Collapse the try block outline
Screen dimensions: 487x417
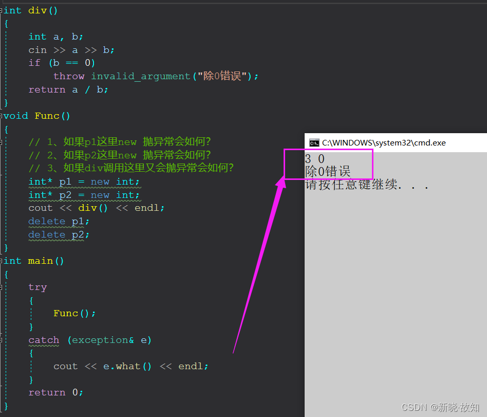tap(1, 287)
